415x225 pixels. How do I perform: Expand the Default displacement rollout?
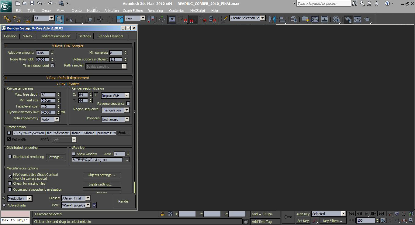[x=68, y=78]
